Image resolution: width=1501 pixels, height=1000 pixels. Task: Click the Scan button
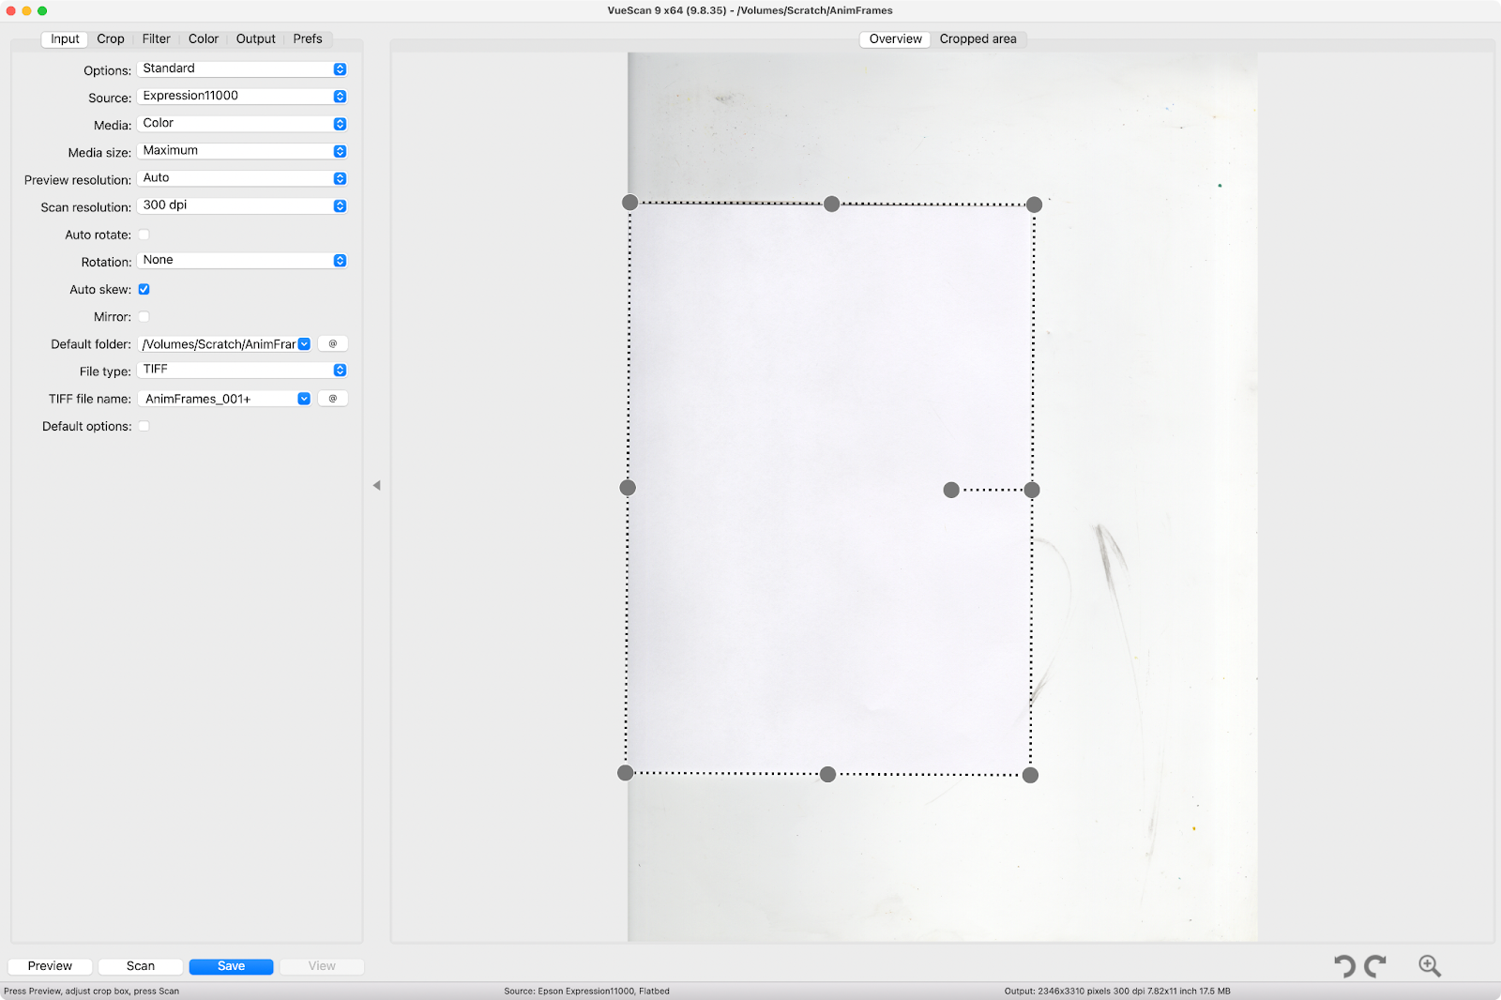pyautogui.click(x=141, y=966)
